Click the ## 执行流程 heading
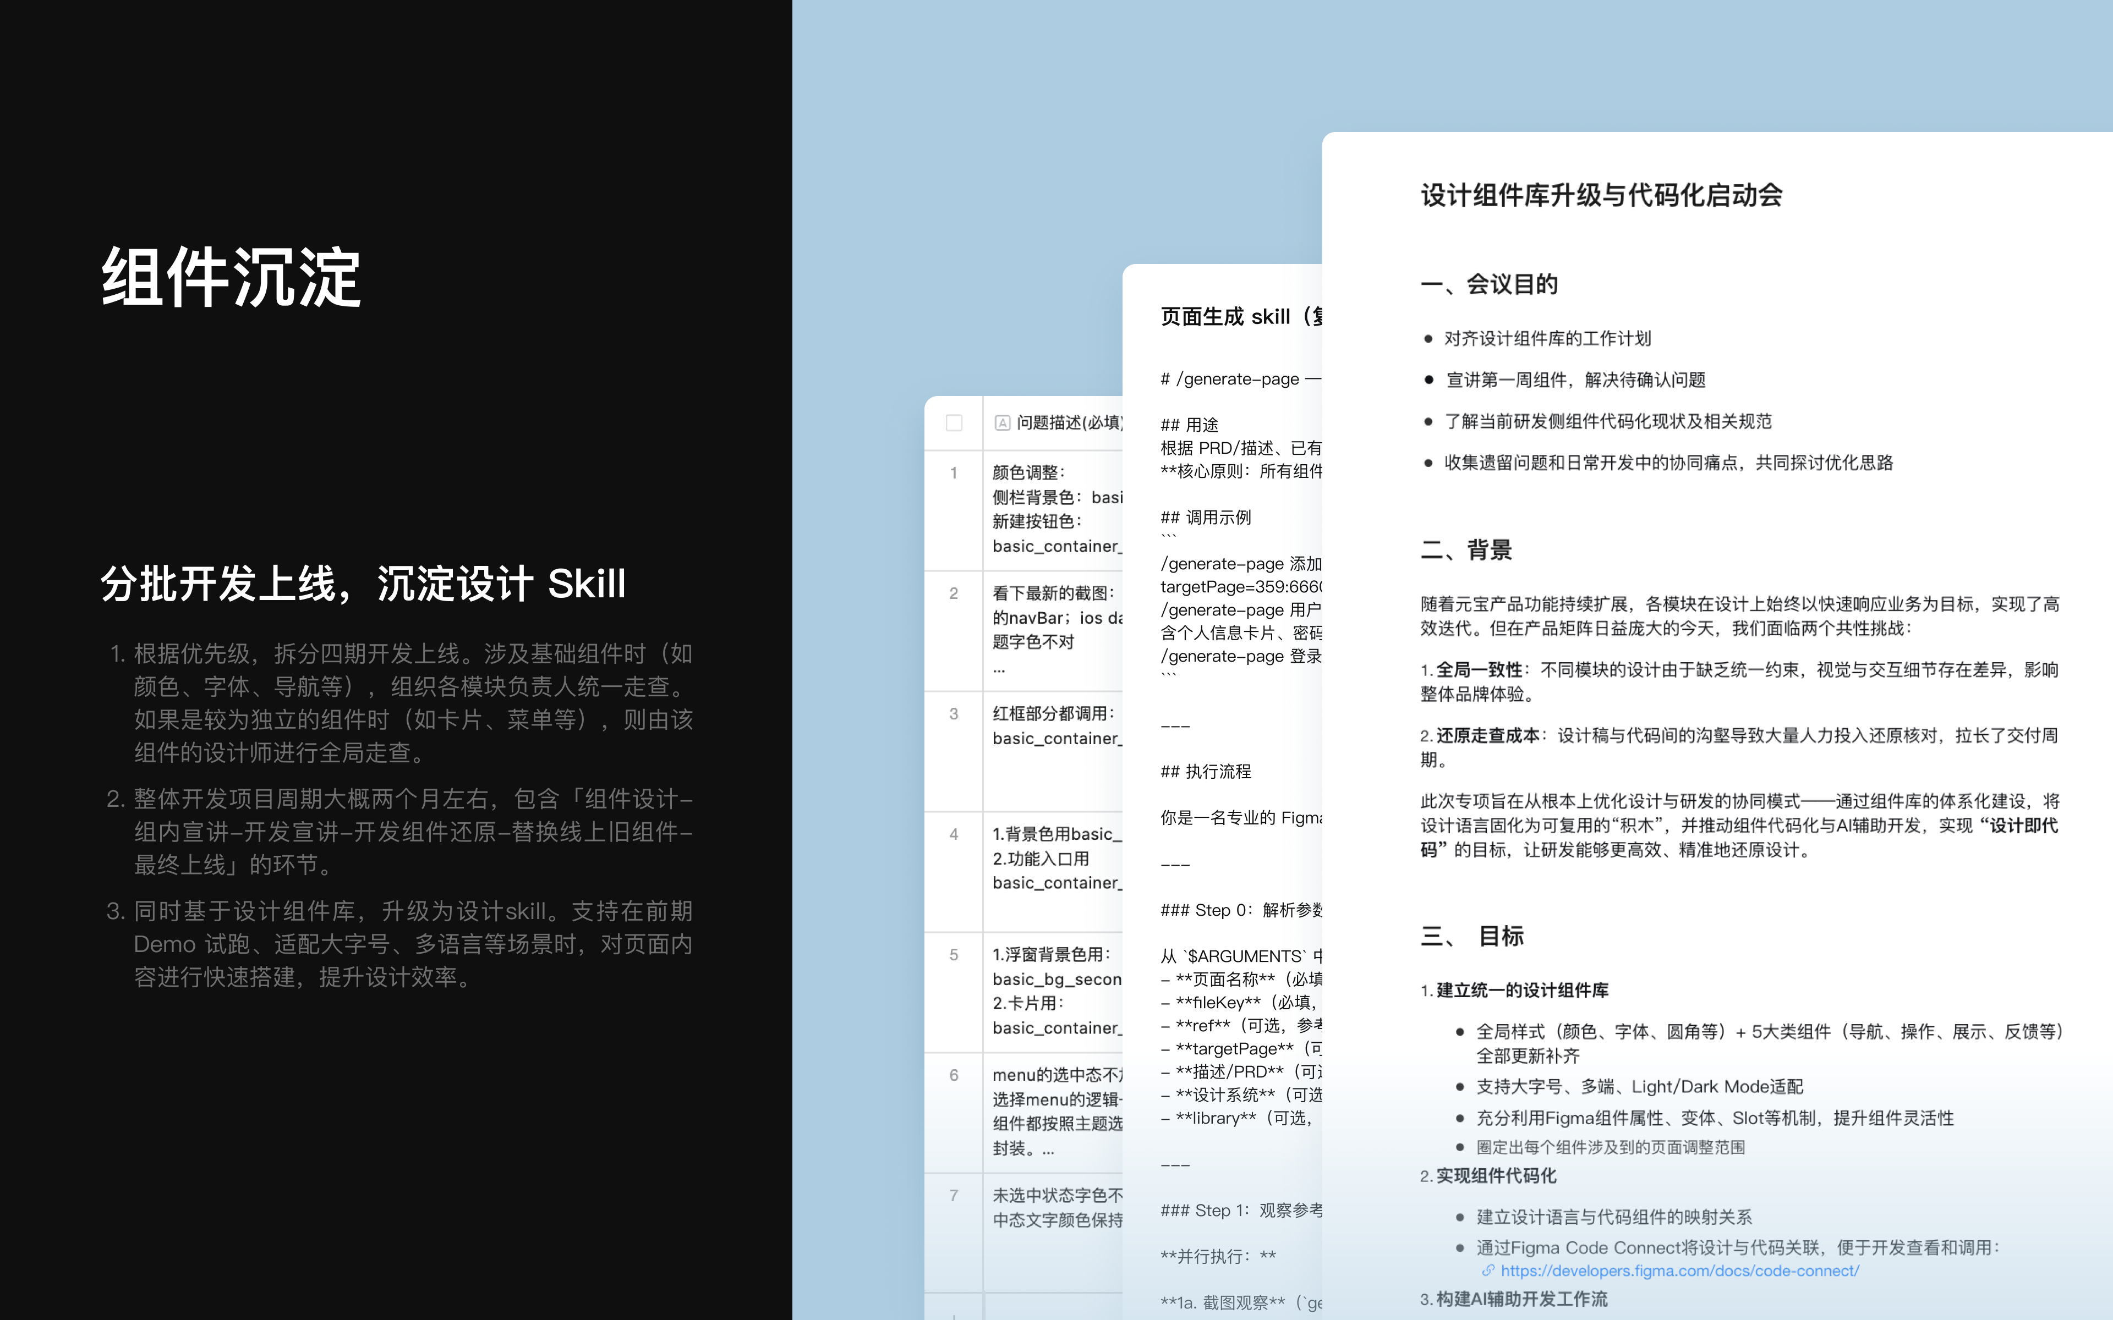2113x1320 pixels. (x=1206, y=771)
